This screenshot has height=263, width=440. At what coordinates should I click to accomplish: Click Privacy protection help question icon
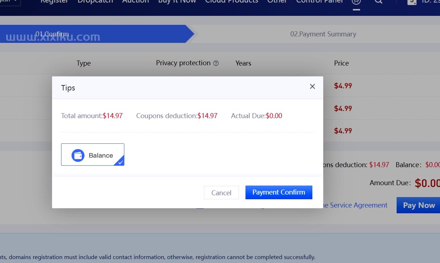pyautogui.click(x=216, y=63)
